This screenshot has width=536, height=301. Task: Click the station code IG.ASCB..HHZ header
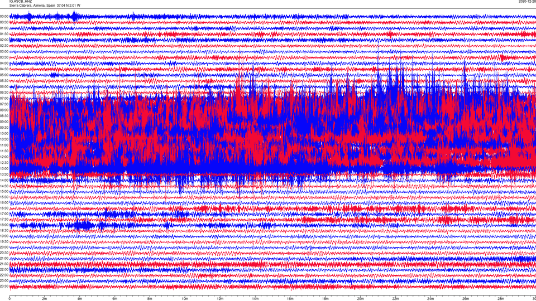tap(20, 1)
